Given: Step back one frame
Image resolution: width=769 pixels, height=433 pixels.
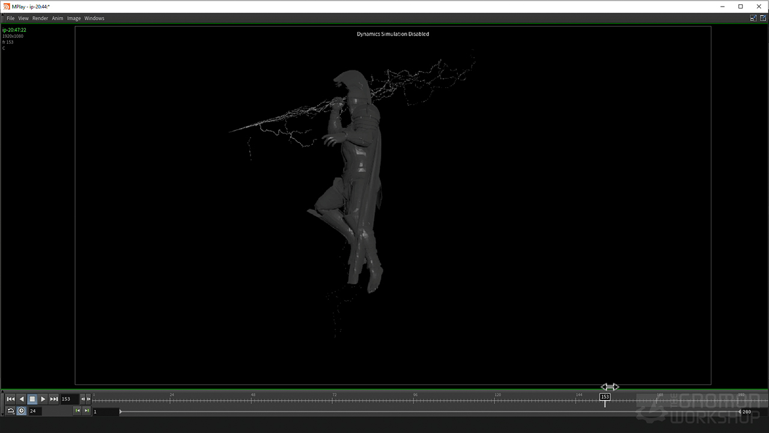Looking at the screenshot, I should point(83,399).
